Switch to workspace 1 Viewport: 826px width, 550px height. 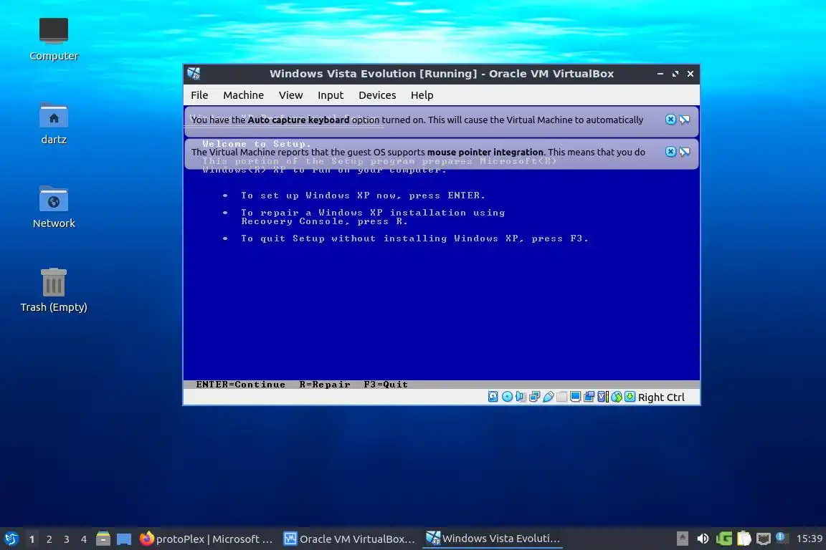point(32,539)
